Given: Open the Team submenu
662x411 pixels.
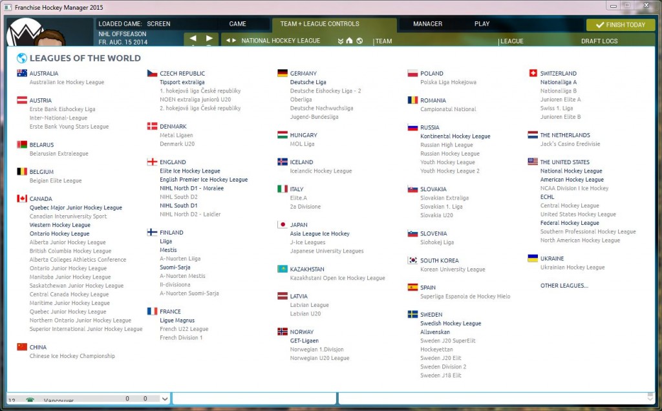Looking at the screenshot, I should pos(383,41).
